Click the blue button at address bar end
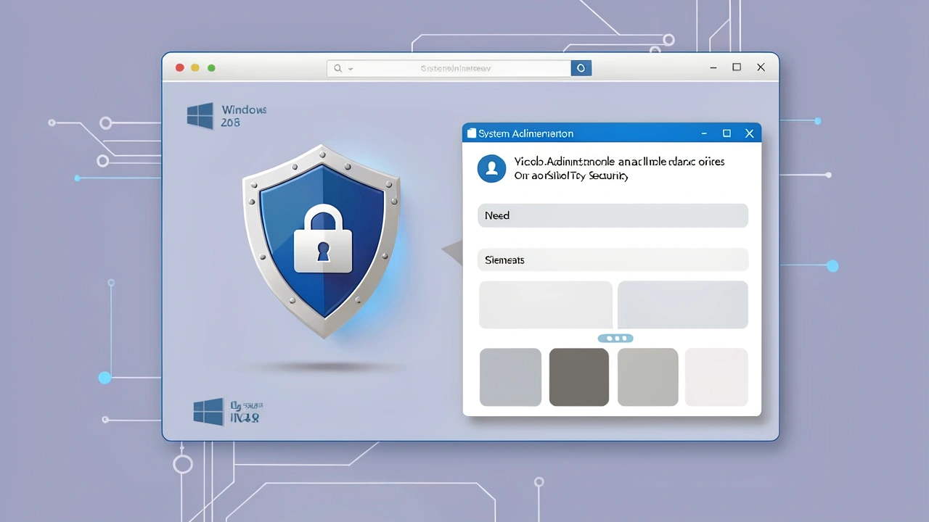The width and height of the screenshot is (929, 522). pos(581,68)
